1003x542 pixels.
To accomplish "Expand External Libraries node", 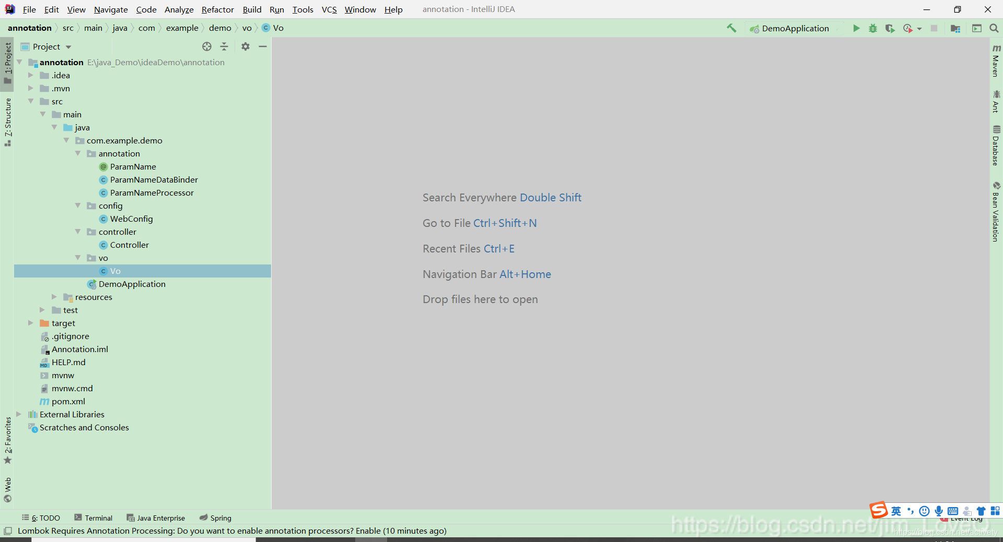I will (x=19, y=414).
